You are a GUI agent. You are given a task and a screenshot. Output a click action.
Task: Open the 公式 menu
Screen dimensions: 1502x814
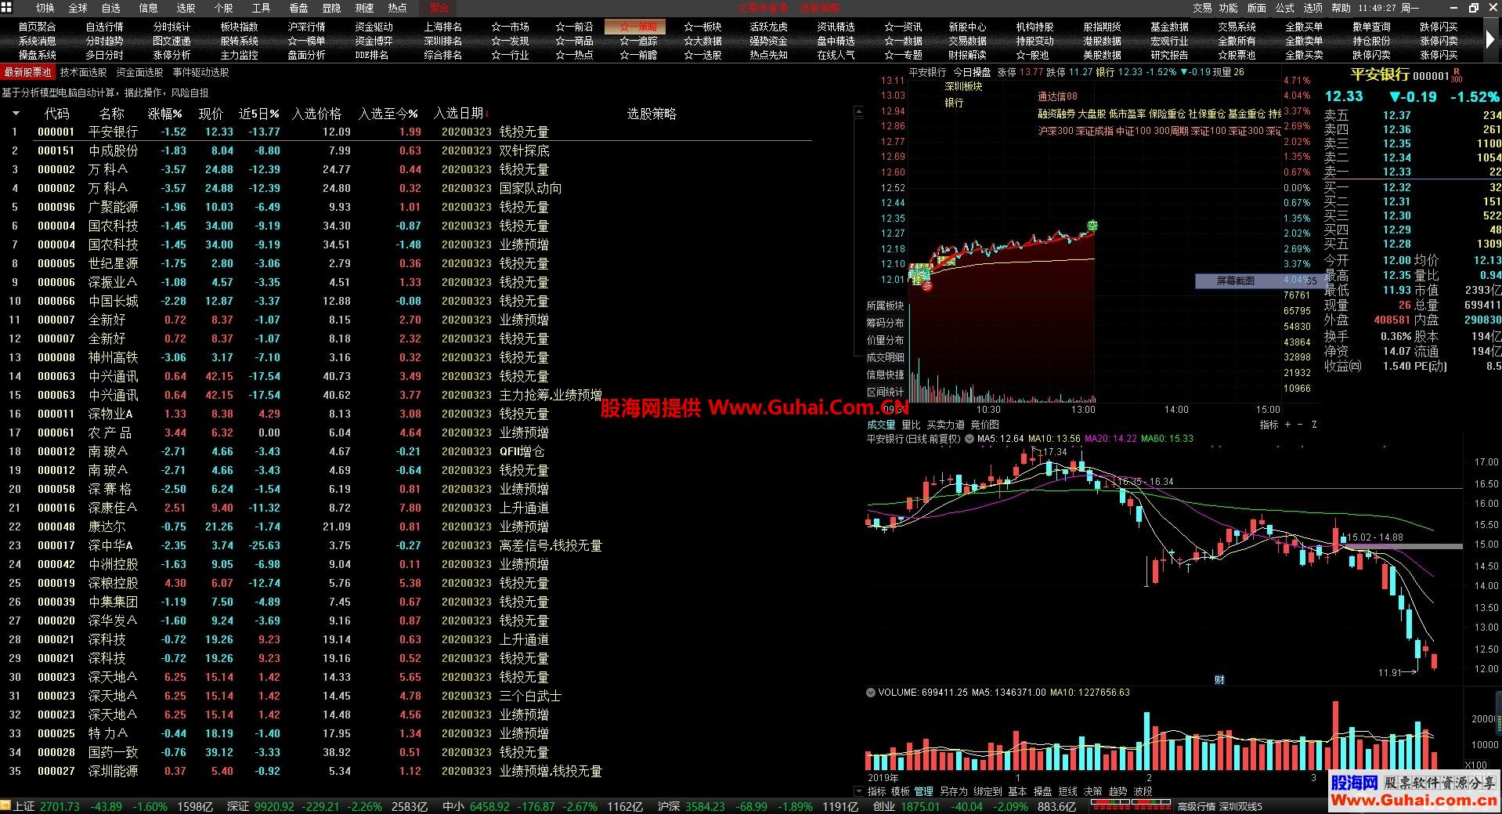coord(1284,8)
